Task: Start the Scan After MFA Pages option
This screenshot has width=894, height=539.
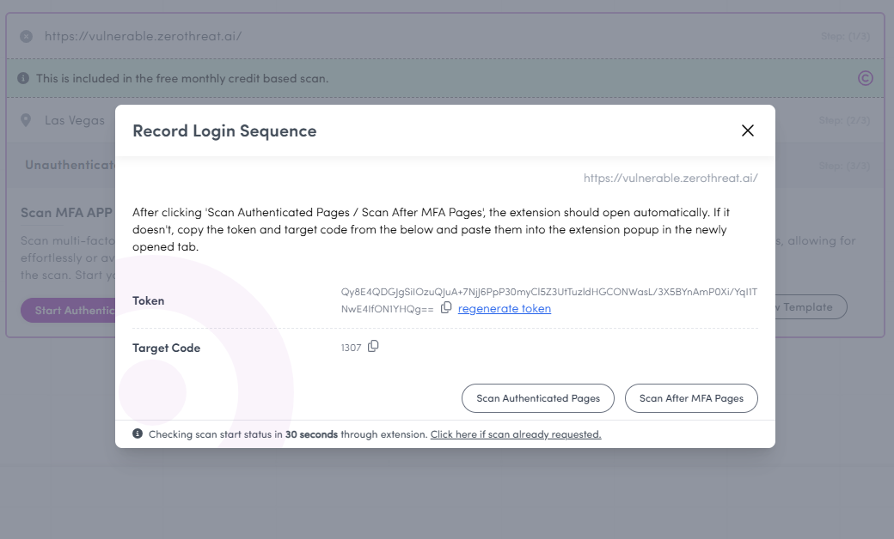Action: (691, 398)
